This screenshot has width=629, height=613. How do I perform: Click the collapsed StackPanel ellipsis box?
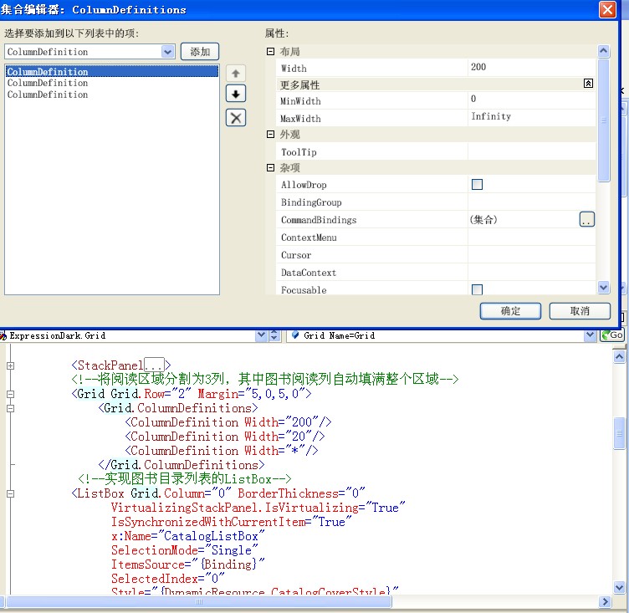pos(154,365)
